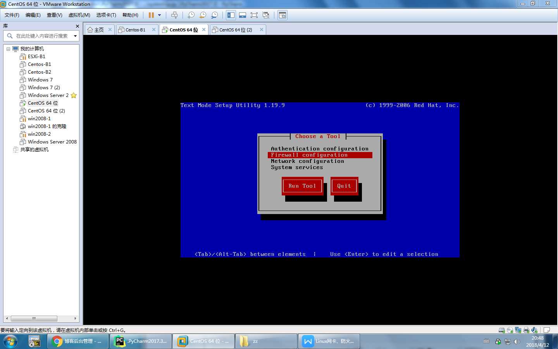
Task: Choose Network configuration in the tool list
Action: click(x=307, y=161)
